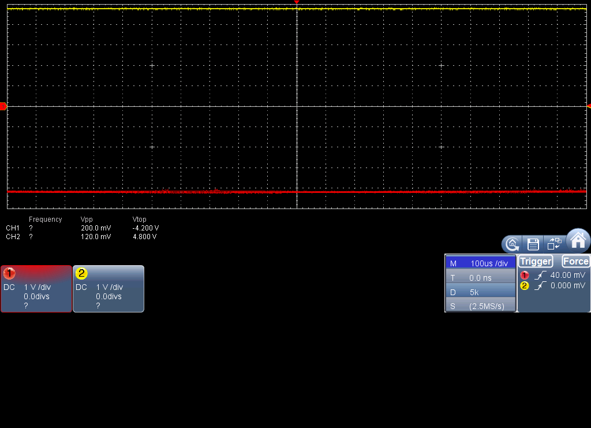591x428 pixels.
Task: Open the Home main menu icon
Action: coord(578,240)
